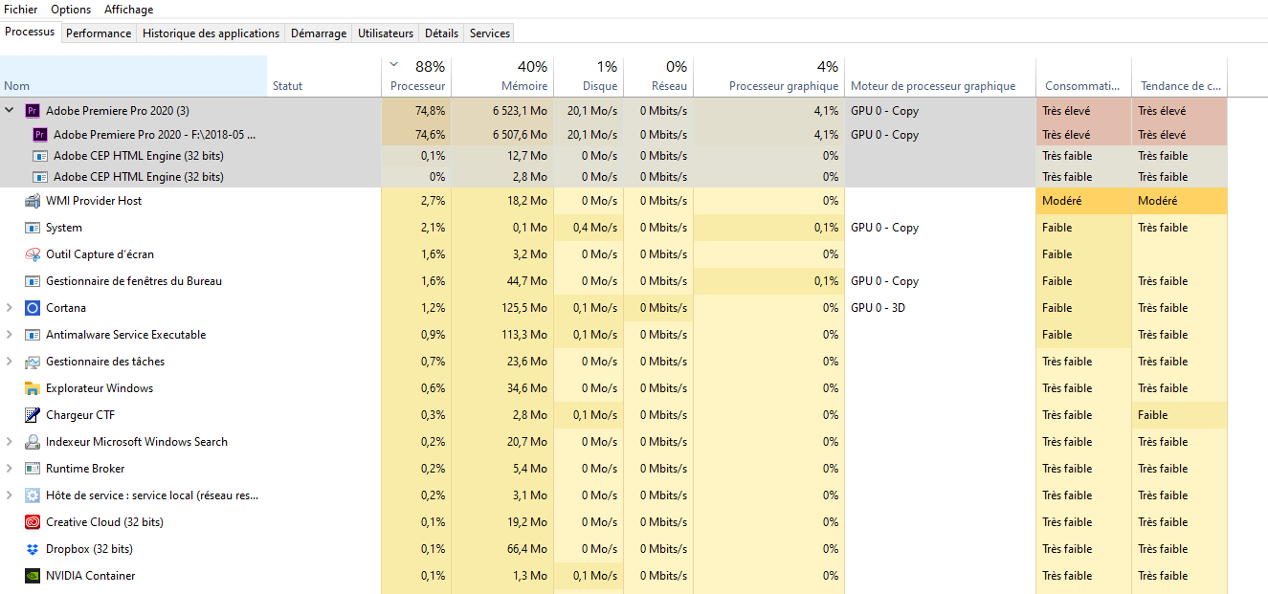Click the NVIDIA Container icon

33,576
